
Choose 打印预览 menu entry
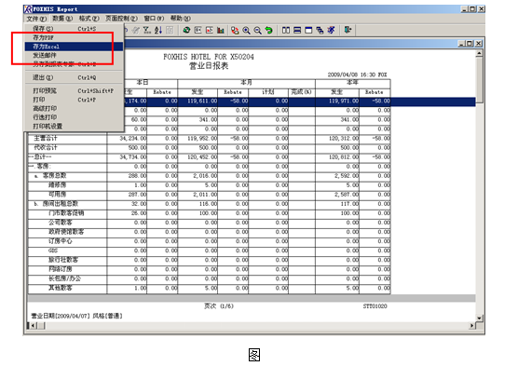pyautogui.click(x=74, y=91)
